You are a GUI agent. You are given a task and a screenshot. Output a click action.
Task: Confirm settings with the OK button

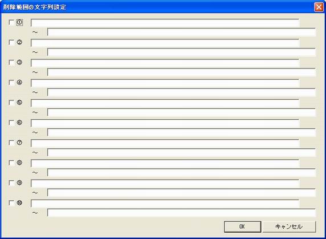click(242, 226)
